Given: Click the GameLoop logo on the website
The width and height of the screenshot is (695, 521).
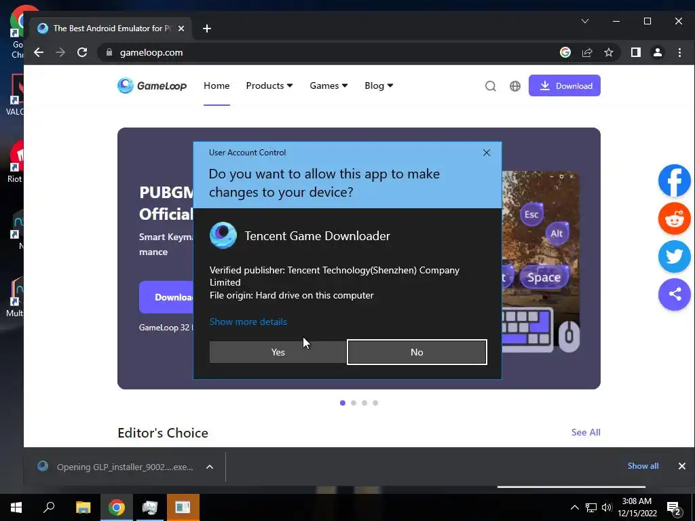Looking at the screenshot, I should point(152,85).
